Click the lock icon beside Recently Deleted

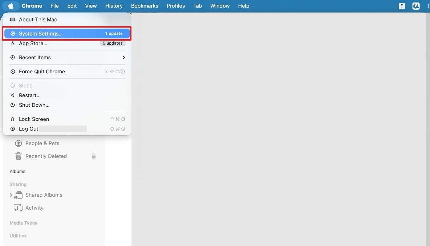(x=93, y=156)
